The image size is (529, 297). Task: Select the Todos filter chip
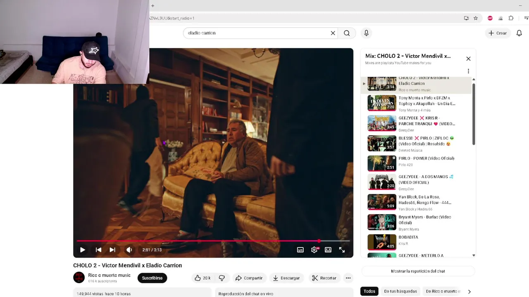point(369,291)
